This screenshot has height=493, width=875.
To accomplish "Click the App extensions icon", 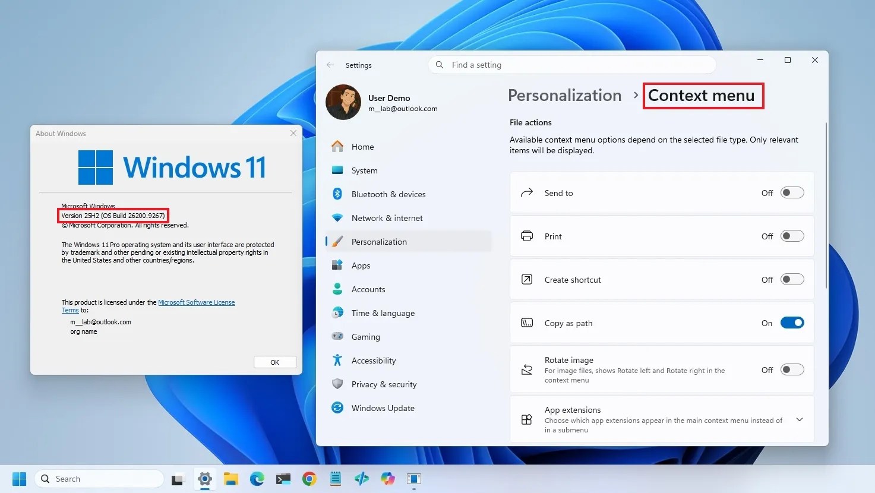I will (527, 419).
